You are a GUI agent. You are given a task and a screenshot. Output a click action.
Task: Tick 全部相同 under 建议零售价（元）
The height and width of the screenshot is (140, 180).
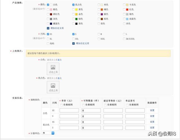[x=105, y=105]
